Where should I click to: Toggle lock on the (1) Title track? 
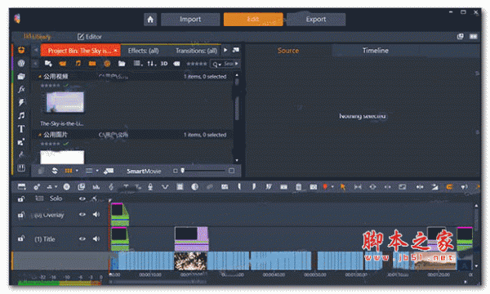(21, 238)
